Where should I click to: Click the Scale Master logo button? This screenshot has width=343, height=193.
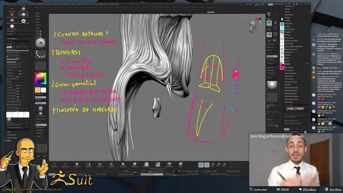click(295, 108)
